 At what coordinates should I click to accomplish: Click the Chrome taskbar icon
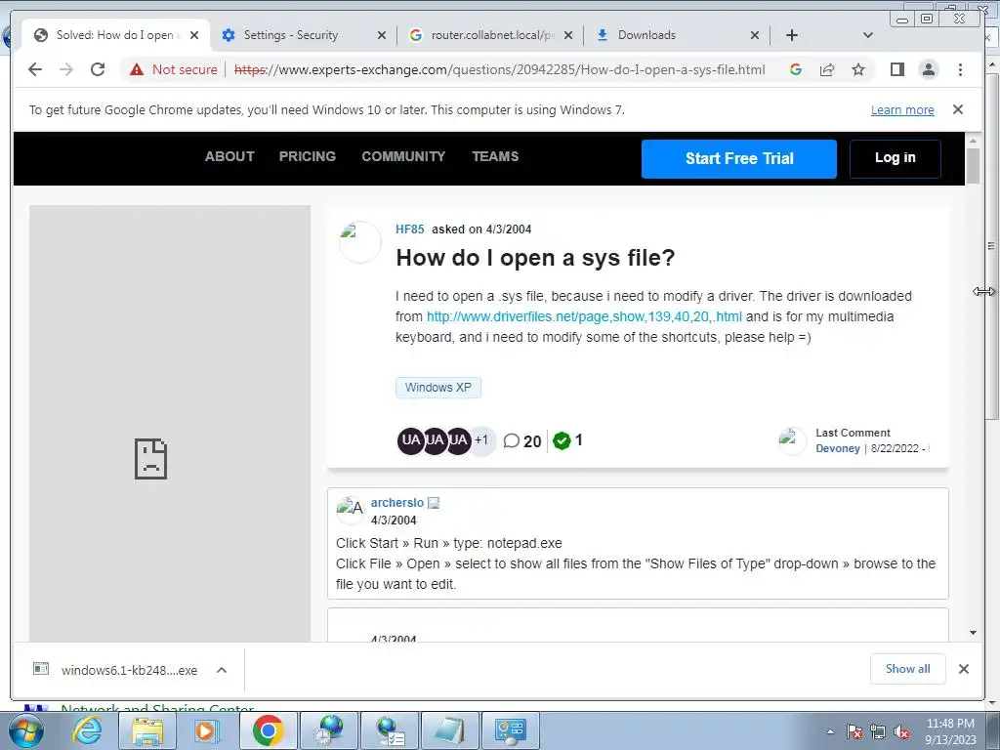tap(269, 730)
